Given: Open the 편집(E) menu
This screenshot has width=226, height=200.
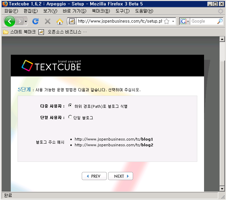Looking at the screenshot, I should 31,11.
